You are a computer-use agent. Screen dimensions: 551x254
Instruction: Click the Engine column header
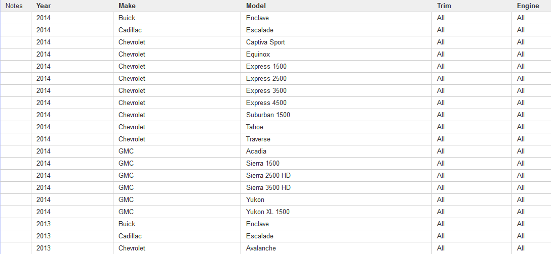tap(528, 6)
